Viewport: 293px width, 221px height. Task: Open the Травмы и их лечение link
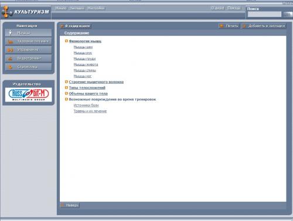[90, 111]
